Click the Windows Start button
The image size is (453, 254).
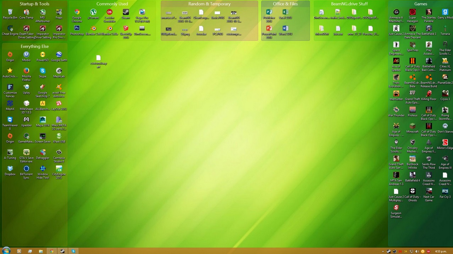pyautogui.click(x=6, y=251)
